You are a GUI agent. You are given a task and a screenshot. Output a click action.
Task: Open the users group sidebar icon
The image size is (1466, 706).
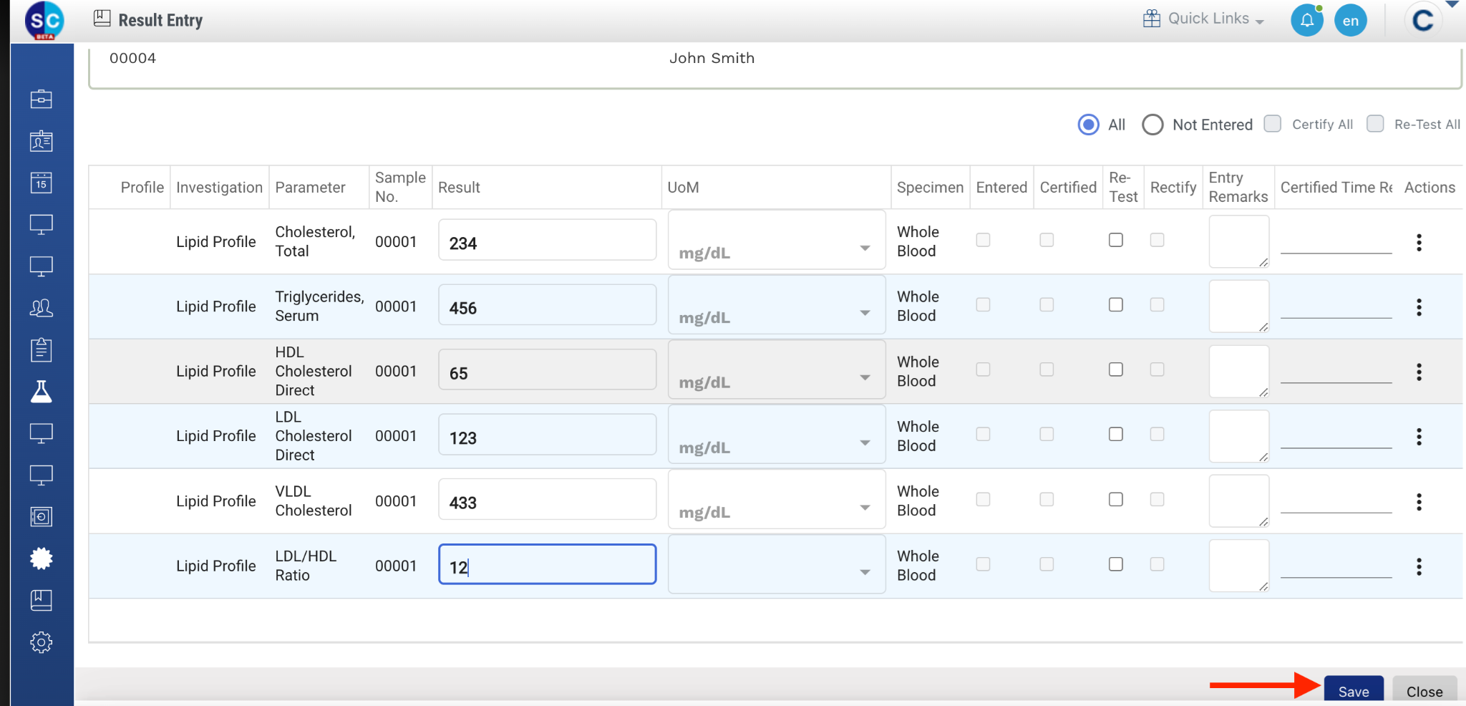point(41,308)
